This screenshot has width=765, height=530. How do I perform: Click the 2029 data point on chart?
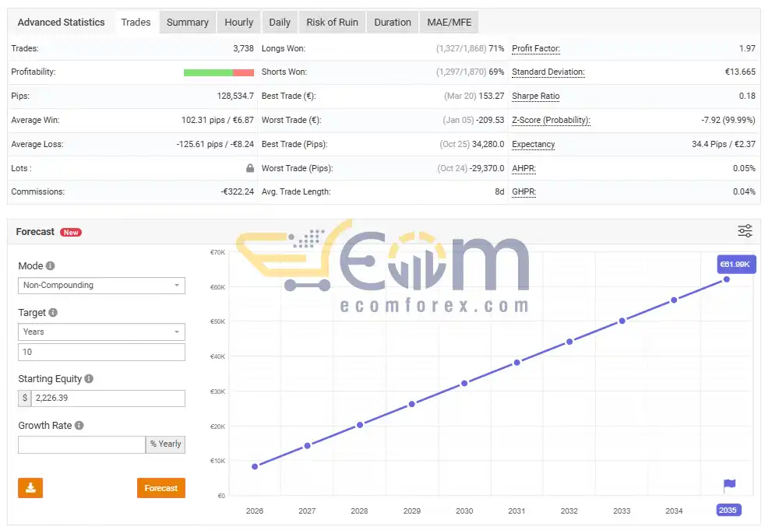pos(412,404)
